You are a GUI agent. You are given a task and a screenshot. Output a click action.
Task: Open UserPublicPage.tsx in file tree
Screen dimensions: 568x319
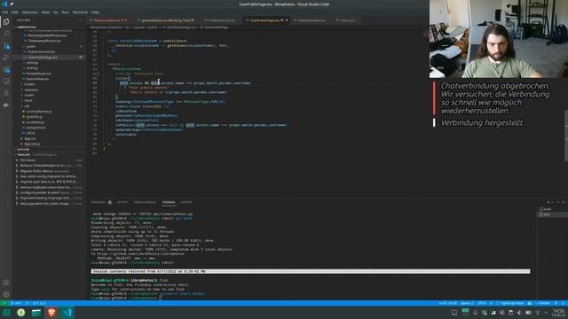[43, 57]
